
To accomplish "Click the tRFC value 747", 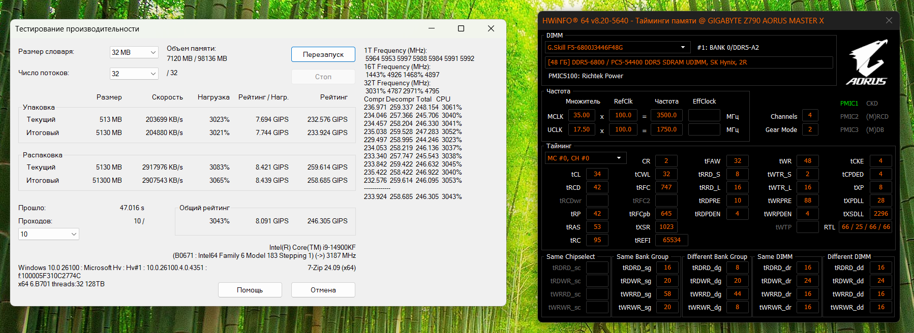I will [x=666, y=187].
